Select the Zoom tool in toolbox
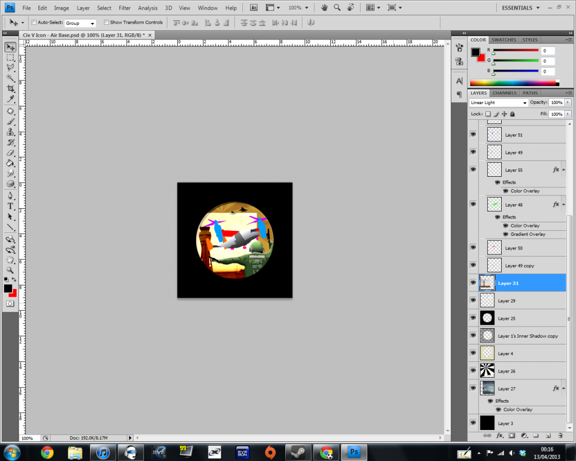This screenshot has height=461, width=576. tap(10, 270)
